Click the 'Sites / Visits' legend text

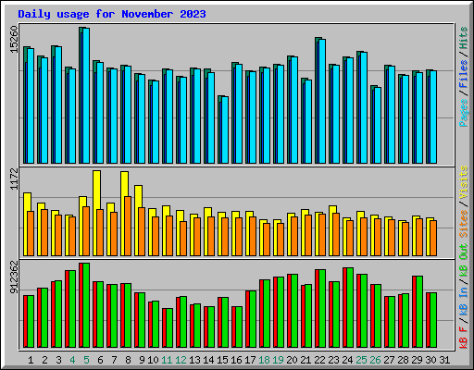(464, 202)
